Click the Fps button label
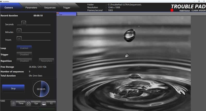 (36, 103)
